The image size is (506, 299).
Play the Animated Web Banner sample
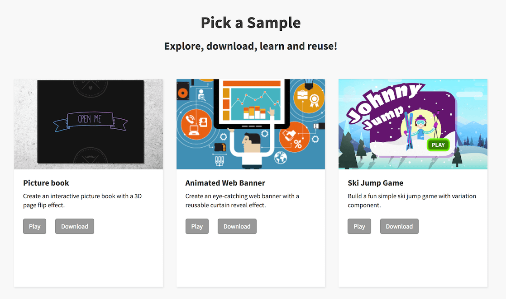pos(197,226)
